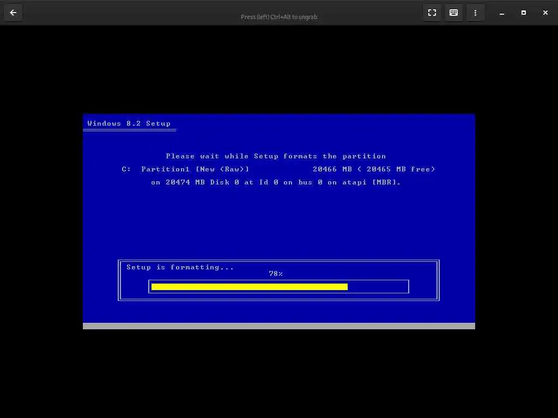This screenshot has height=418, width=558.
Task: Open the send keys keyboard menu
Action: click(x=454, y=13)
